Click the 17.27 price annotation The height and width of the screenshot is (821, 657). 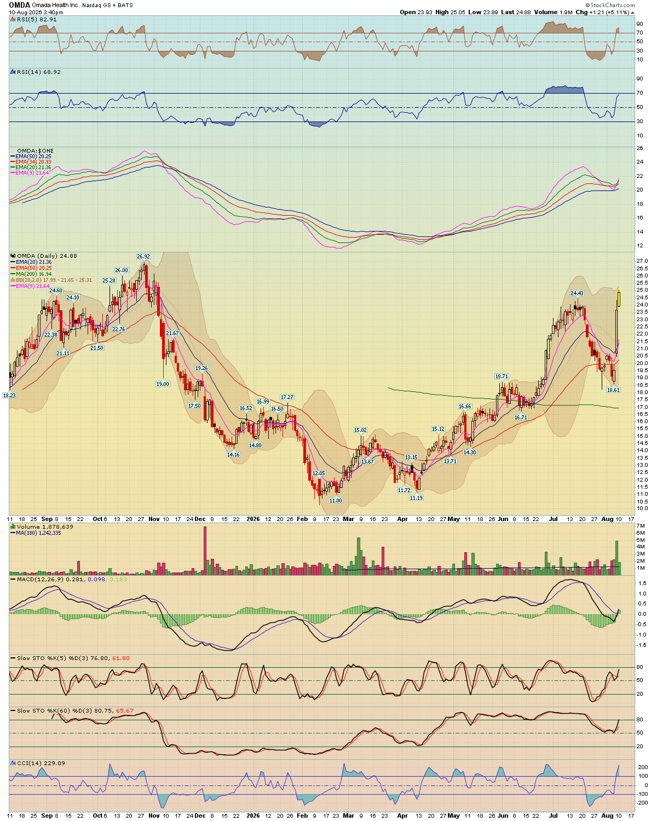pyautogui.click(x=287, y=397)
